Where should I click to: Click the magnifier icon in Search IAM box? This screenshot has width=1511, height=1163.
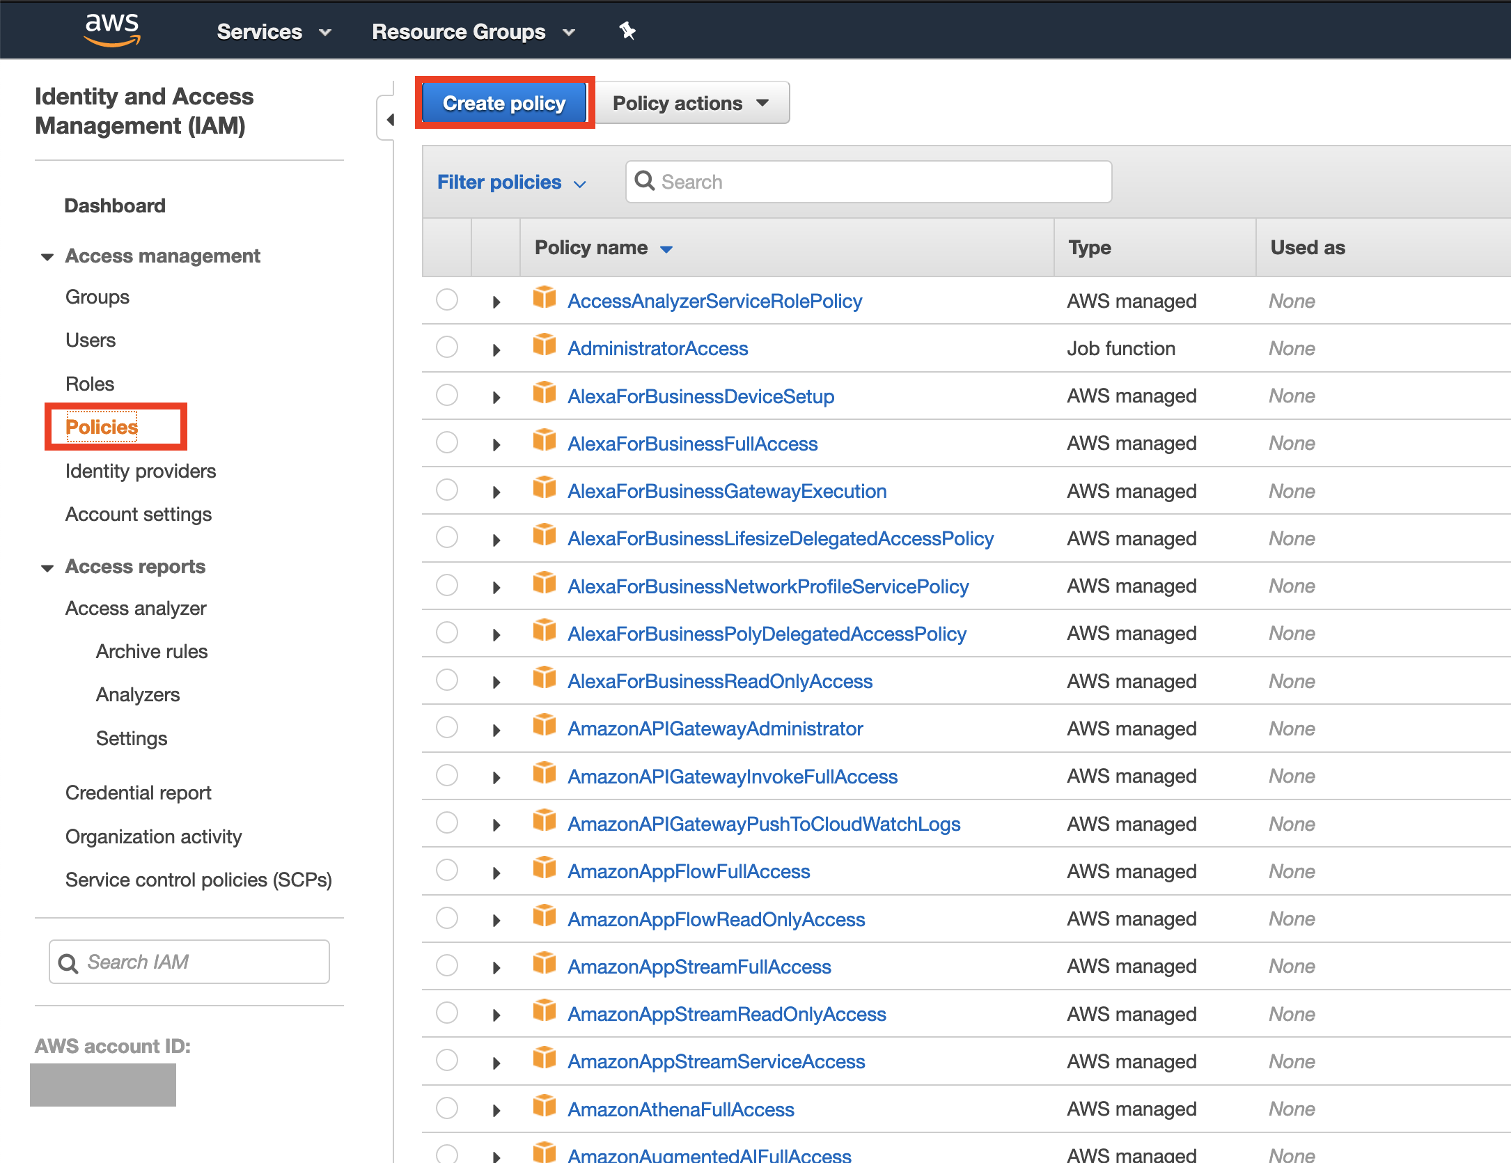click(x=68, y=963)
